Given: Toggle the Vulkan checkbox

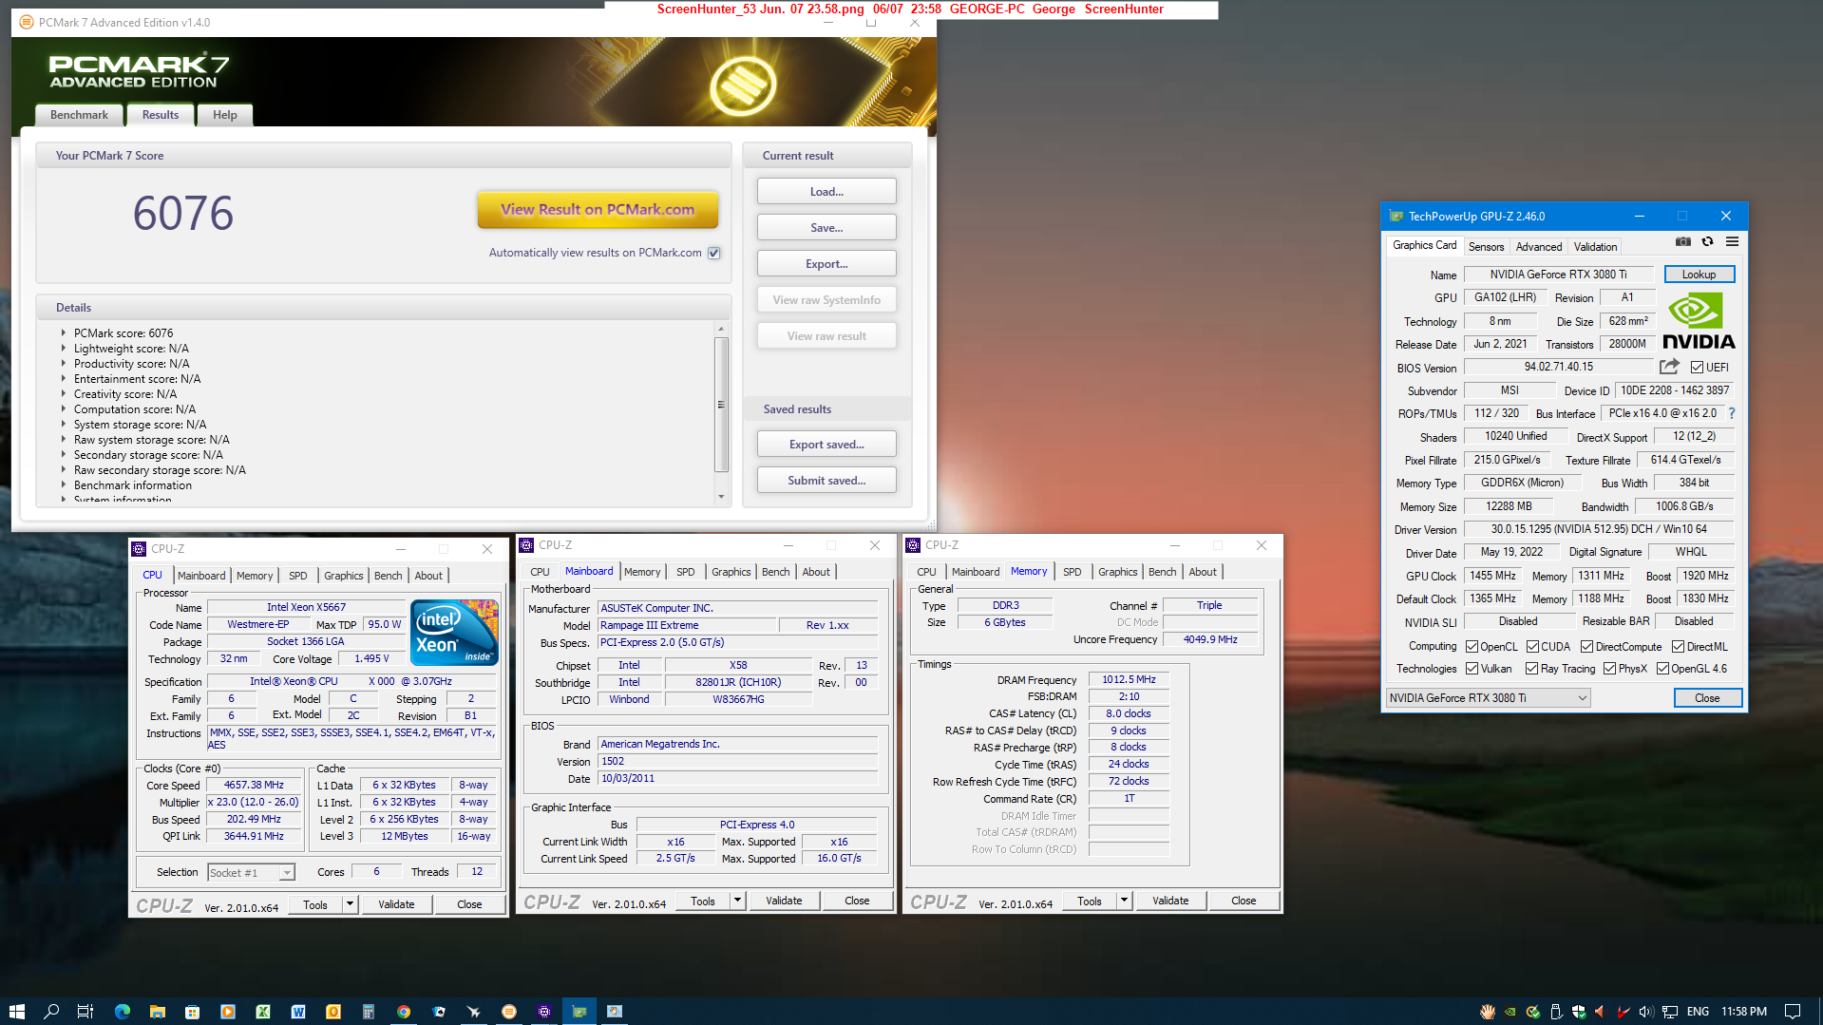Looking at the screenshot, I should tap(1472, 669).
